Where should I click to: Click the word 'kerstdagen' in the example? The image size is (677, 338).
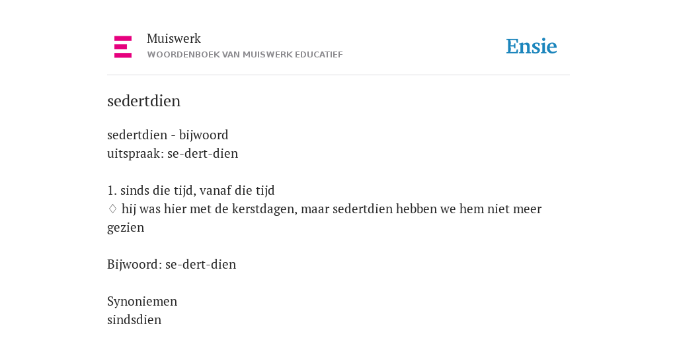(264, 209)
